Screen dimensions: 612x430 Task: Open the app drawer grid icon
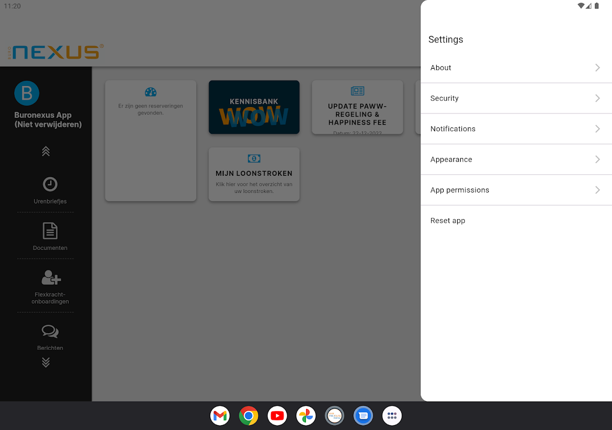[x=392, y=416]
